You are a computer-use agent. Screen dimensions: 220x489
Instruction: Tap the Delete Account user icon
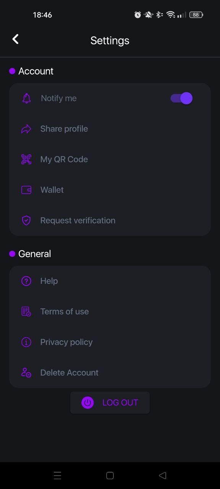[26, 372]
